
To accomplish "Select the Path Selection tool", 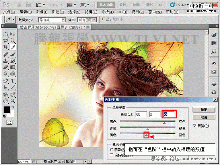I will click(x=6, y=87).
